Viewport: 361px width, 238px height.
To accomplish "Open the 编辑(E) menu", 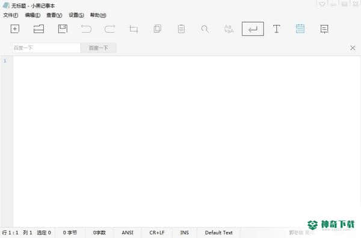I will pyautogui.click(x=32, y=15).
